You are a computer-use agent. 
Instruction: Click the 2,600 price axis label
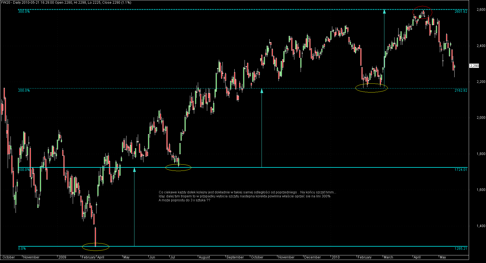(x=481, y=10)
